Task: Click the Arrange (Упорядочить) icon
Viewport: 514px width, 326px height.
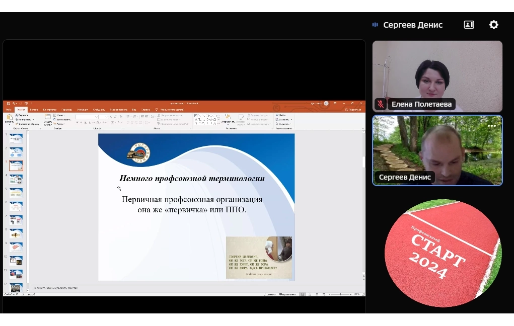Action: (228, 117)
